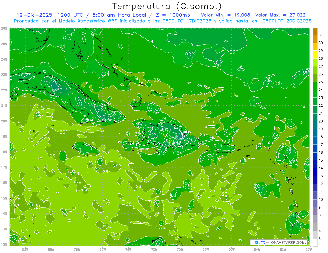Click the 13N latitude axis label

pyautogui.click(x=4, y=229)
